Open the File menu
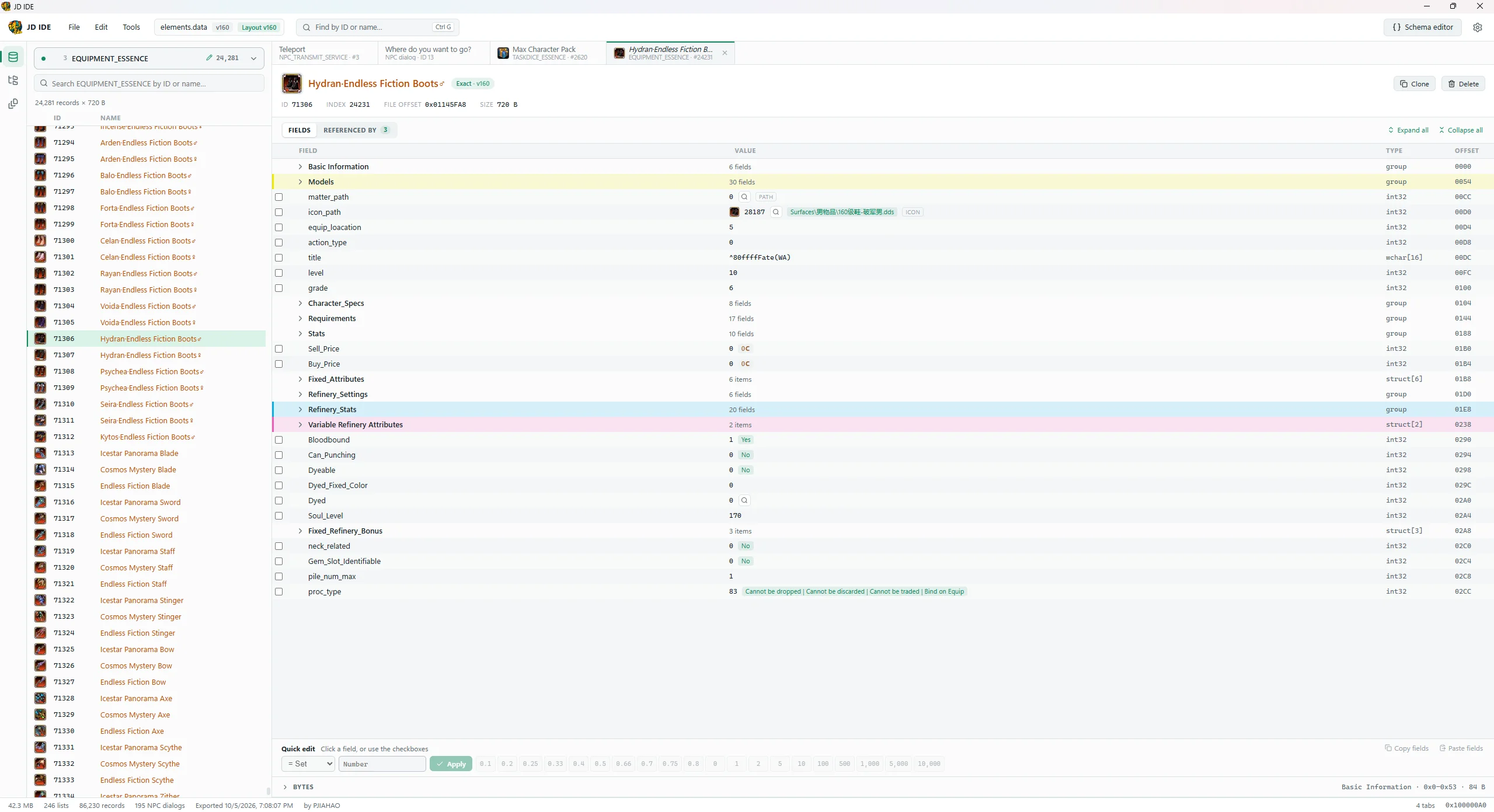The height and width of the screenshot is (812, 1494). point(74,27)
